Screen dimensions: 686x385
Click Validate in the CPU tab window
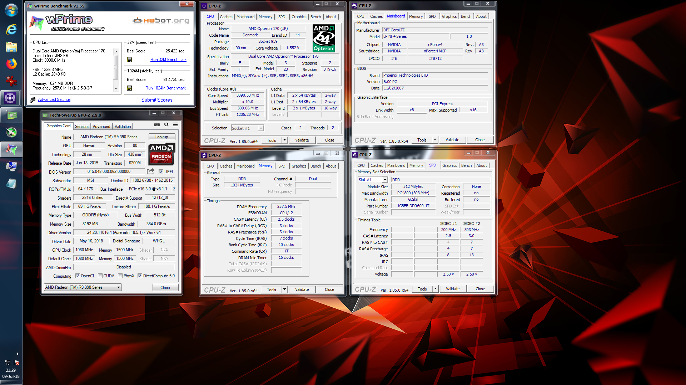[302, 140]
